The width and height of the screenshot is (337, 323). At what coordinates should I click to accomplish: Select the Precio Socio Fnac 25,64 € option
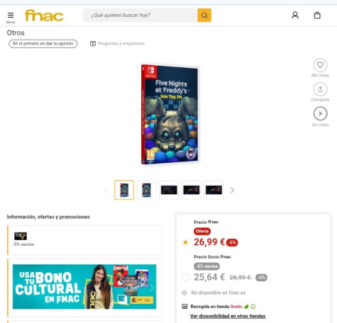(185, 277)
